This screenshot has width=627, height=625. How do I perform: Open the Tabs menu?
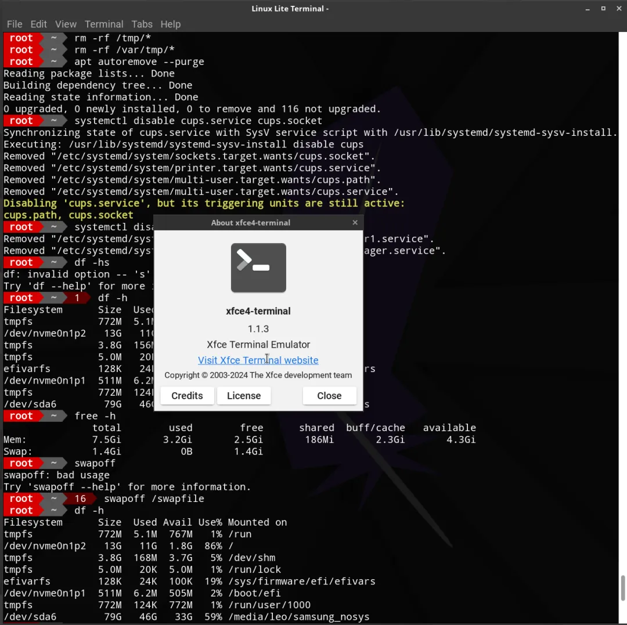[142, 24]
